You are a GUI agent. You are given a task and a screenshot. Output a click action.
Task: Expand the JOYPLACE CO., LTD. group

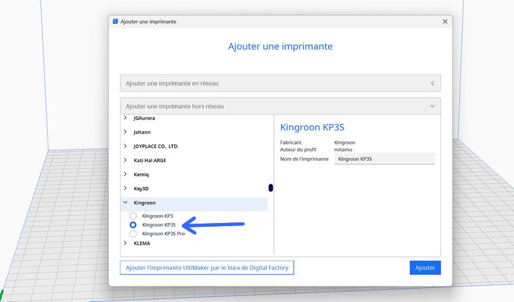(125, 146)
